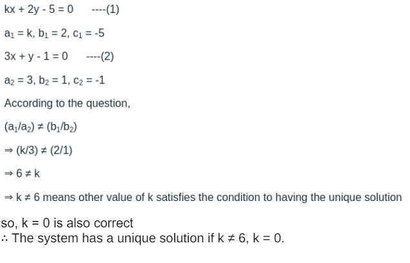Click on c₂ = -1 value
Screen dimensions: 410x263
tap(87, 80)
